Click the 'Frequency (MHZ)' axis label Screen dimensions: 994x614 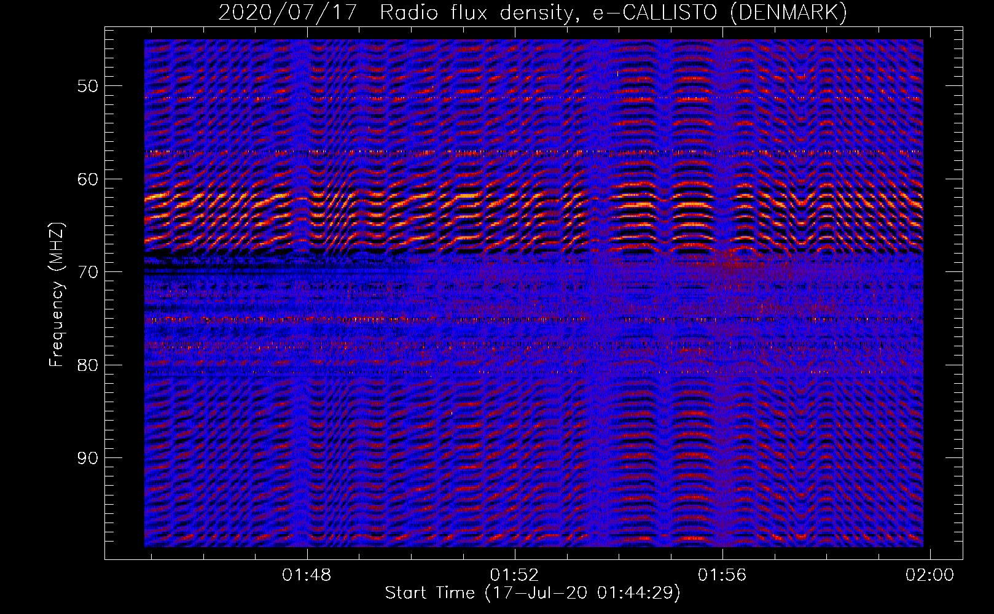coord(57,295)
